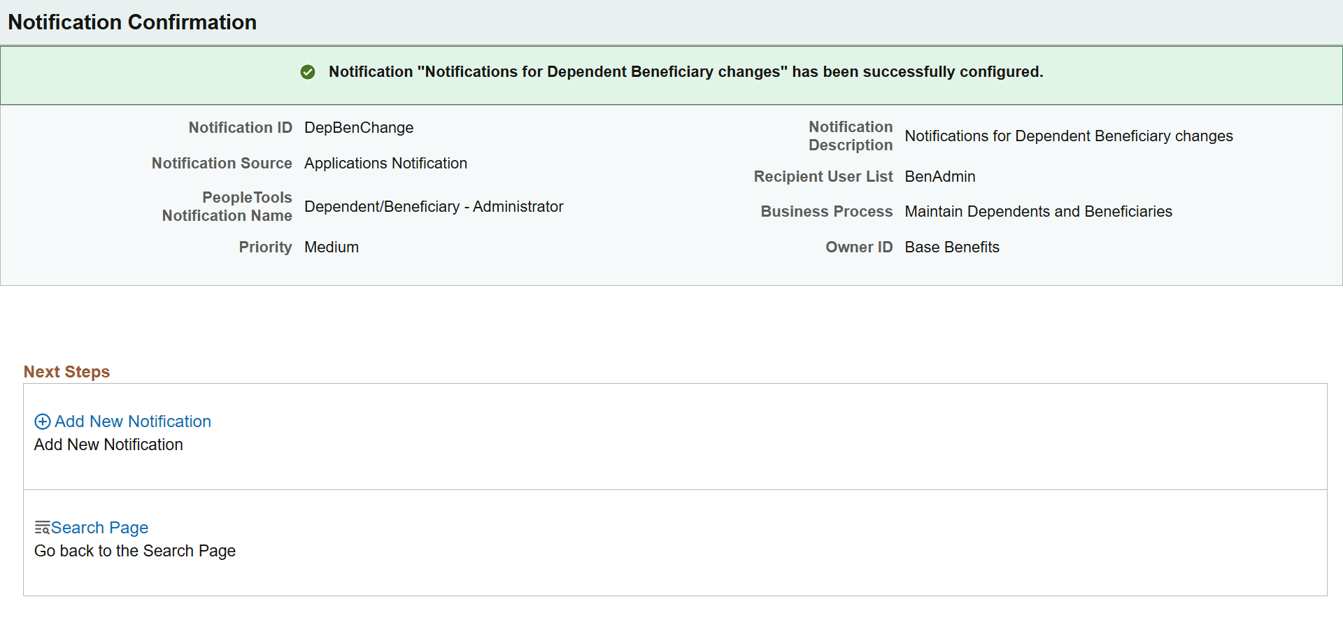Click the green success checkmark icon

(x=308, y=72)
